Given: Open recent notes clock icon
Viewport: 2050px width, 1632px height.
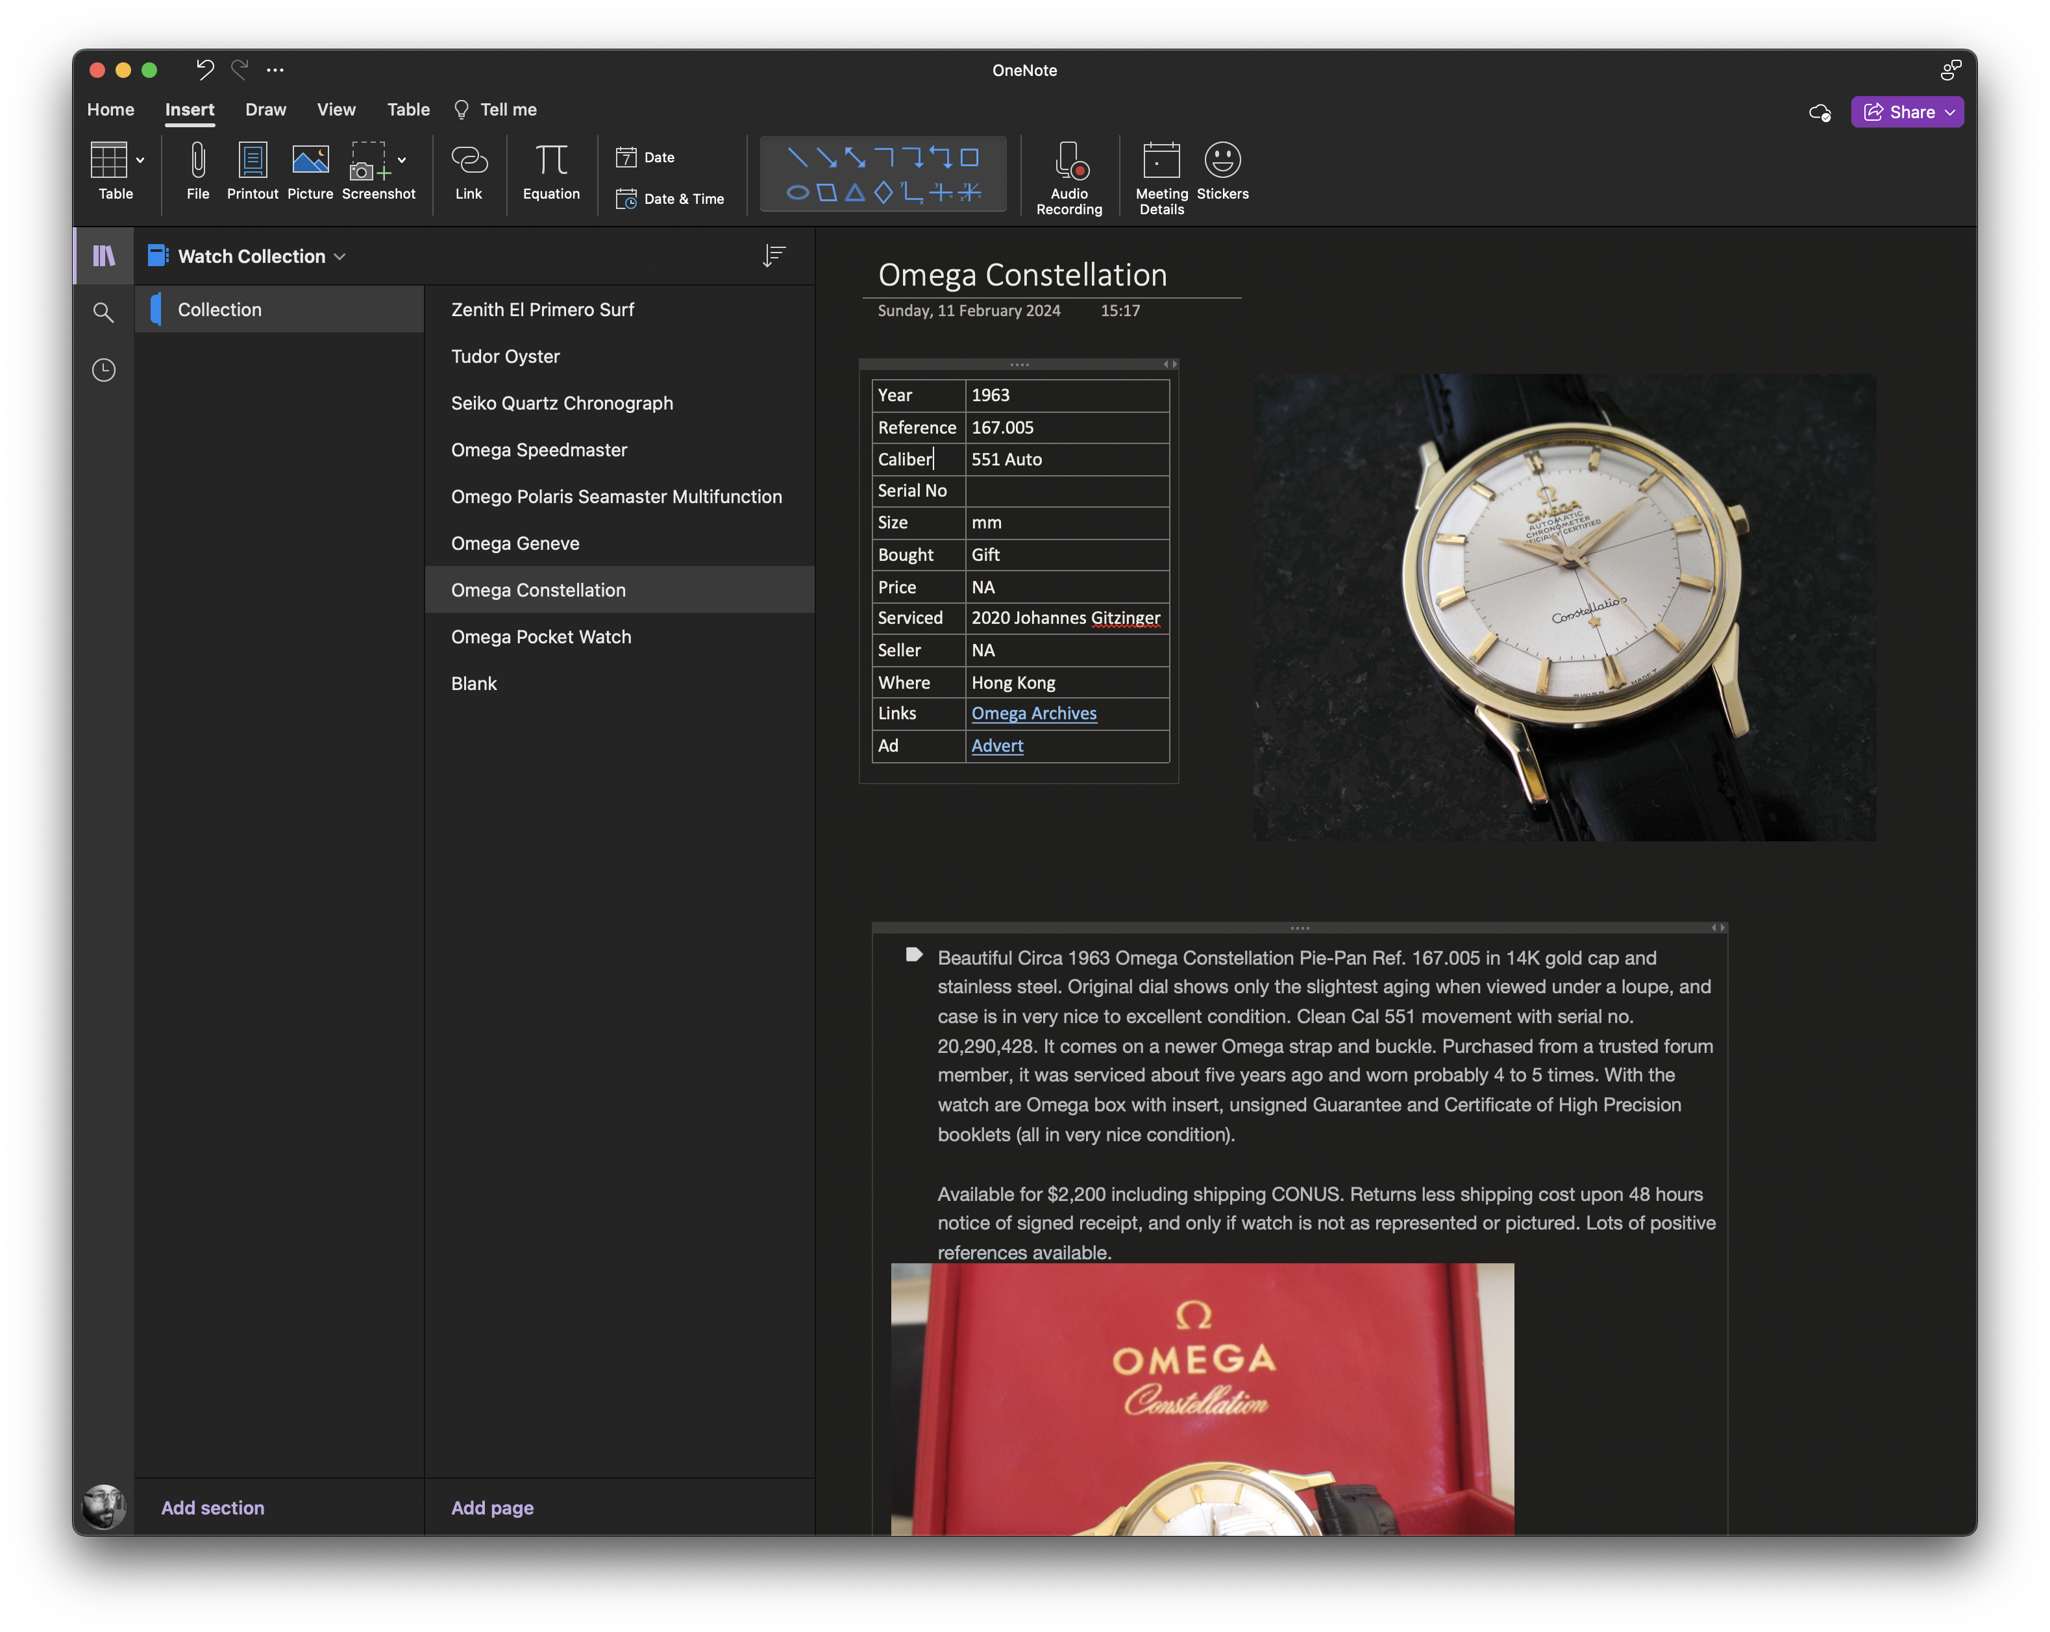Looking at the screenshot, I should coord(104,370).
